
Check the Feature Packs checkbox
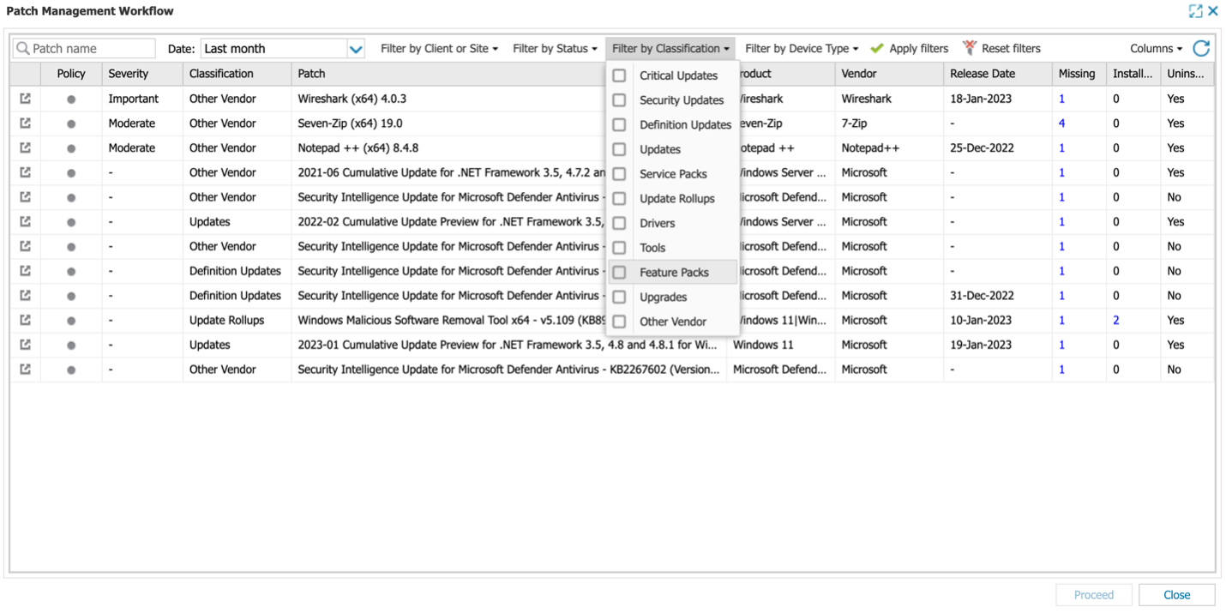pyautogui.click(x=620, y=272)
